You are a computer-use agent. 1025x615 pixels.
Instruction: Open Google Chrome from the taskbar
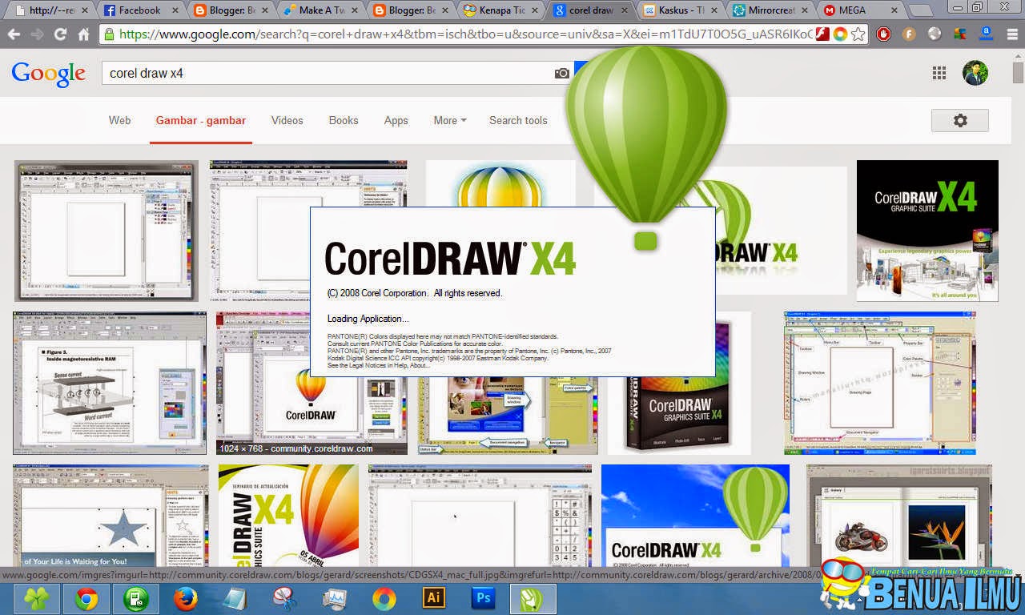pos(86,599)
